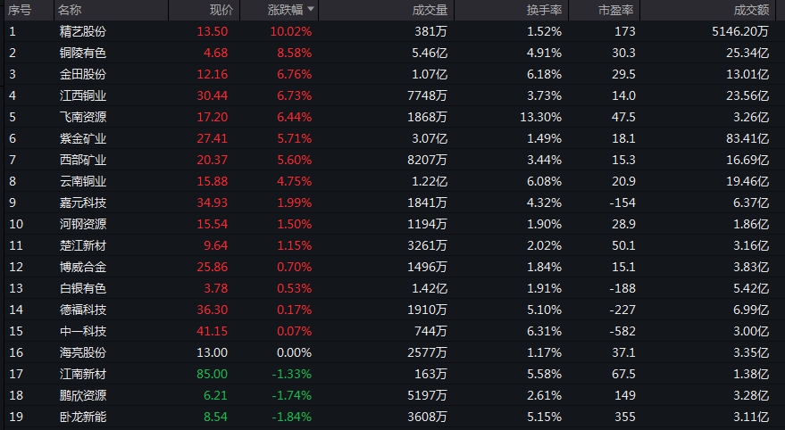Select stock 紫金矿业

pos(83,138)
